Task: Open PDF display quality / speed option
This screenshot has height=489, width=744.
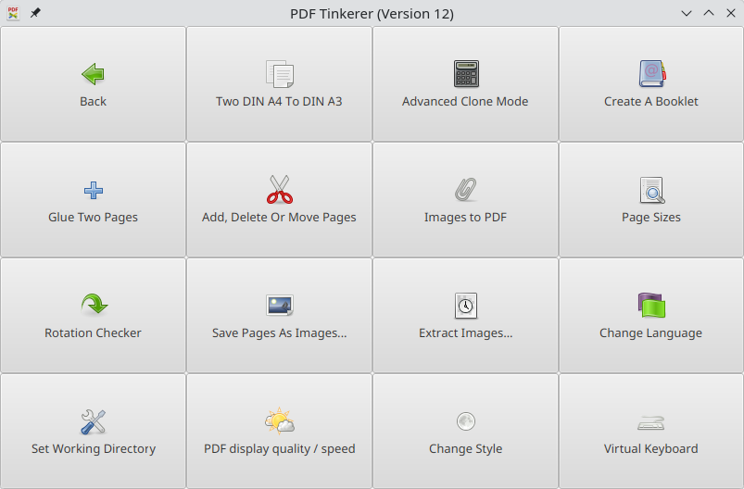Action: tap(280, 432)
